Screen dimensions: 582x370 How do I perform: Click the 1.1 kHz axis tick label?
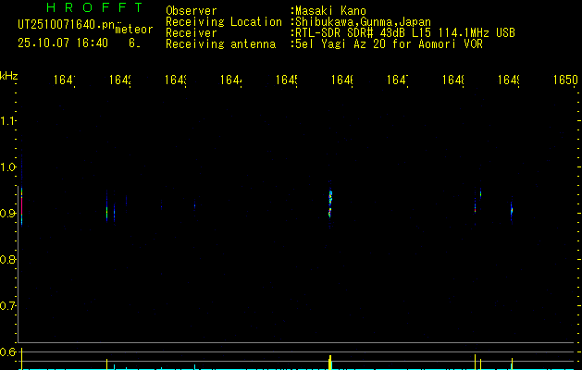pyautogui.click(x=7, y=121)
